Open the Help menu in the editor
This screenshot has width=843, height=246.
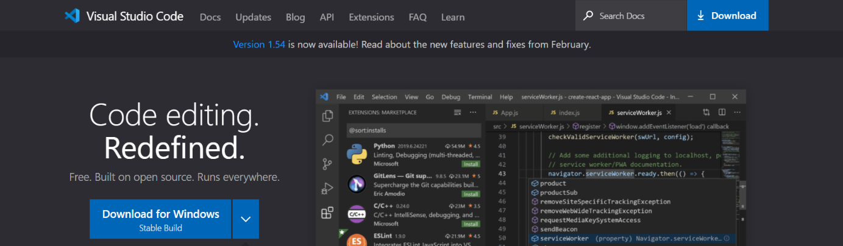[x=506, y=97]
